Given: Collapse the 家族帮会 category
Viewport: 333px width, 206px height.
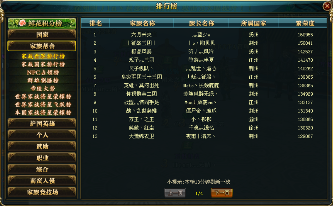Looking at the screenshot, I should [42, 46].
